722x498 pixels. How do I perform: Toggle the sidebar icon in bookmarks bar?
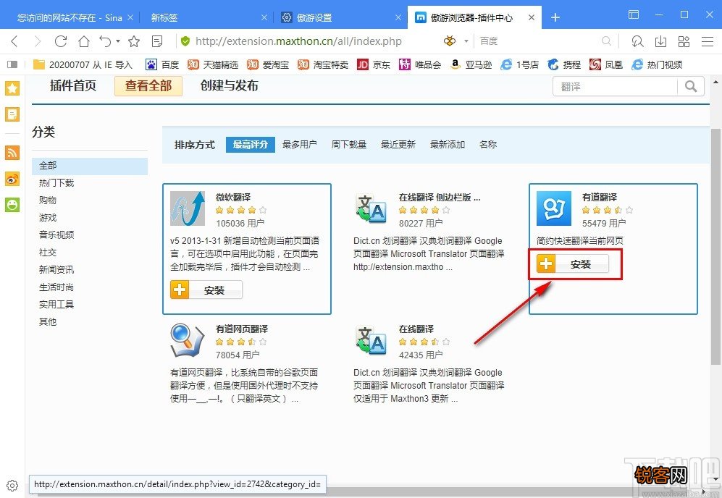coord(12,64)
